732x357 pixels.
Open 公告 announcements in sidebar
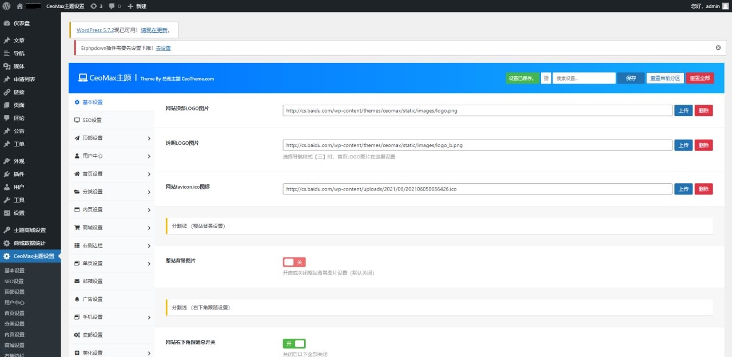pos(30,131)
